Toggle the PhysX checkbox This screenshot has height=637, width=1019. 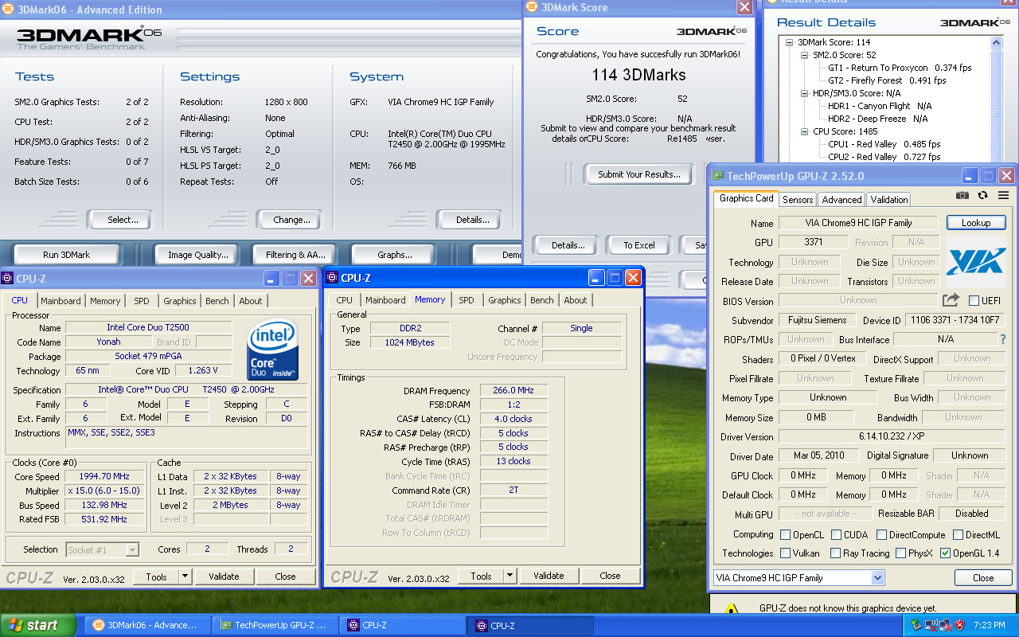(900, 553)
